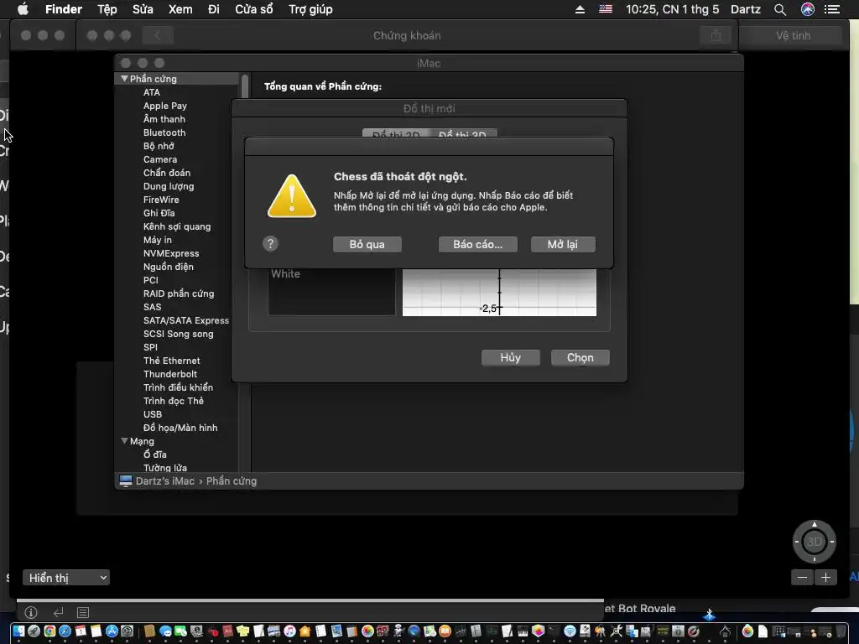Click the US flag input source icon
859x644 pixels.
(606, 9)
